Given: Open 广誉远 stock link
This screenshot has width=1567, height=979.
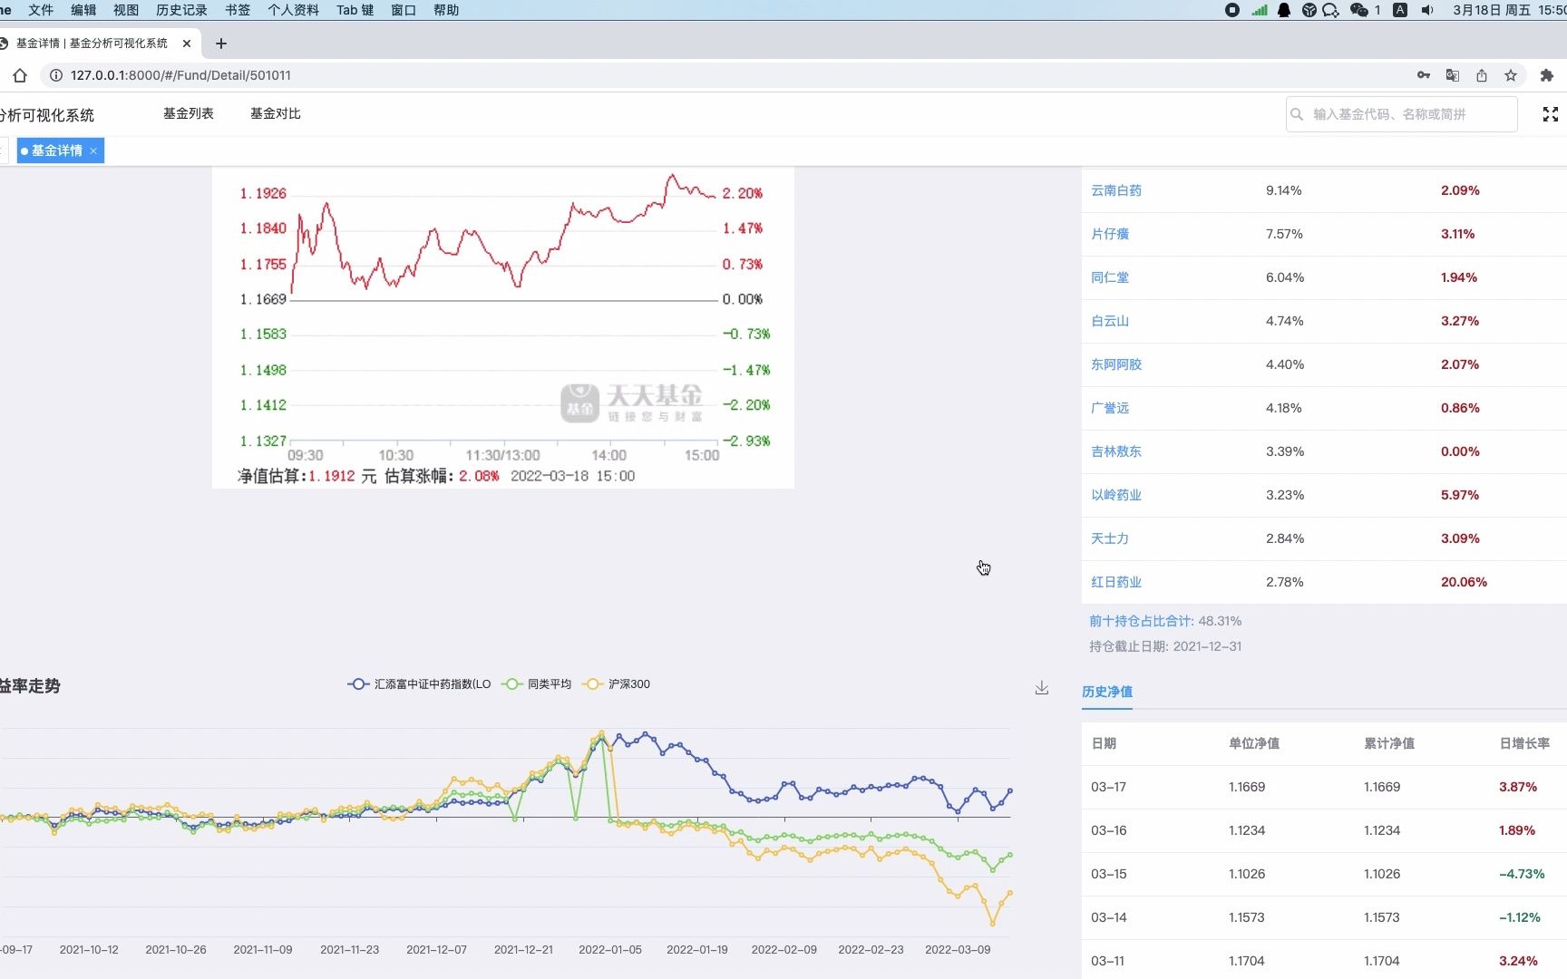Looking at the screenshot, I should tap(1110, 408).
